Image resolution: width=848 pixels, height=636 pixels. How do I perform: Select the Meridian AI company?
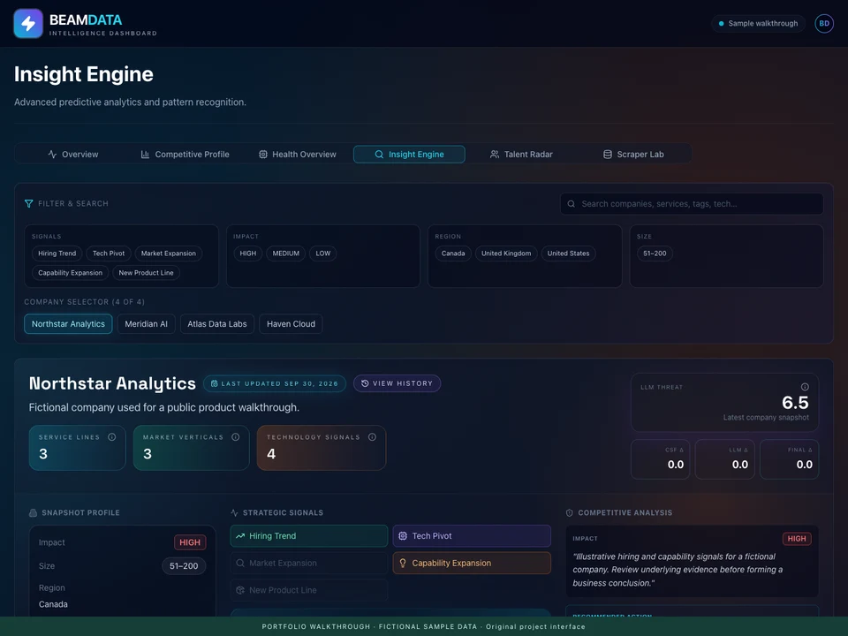pos(146,324)
